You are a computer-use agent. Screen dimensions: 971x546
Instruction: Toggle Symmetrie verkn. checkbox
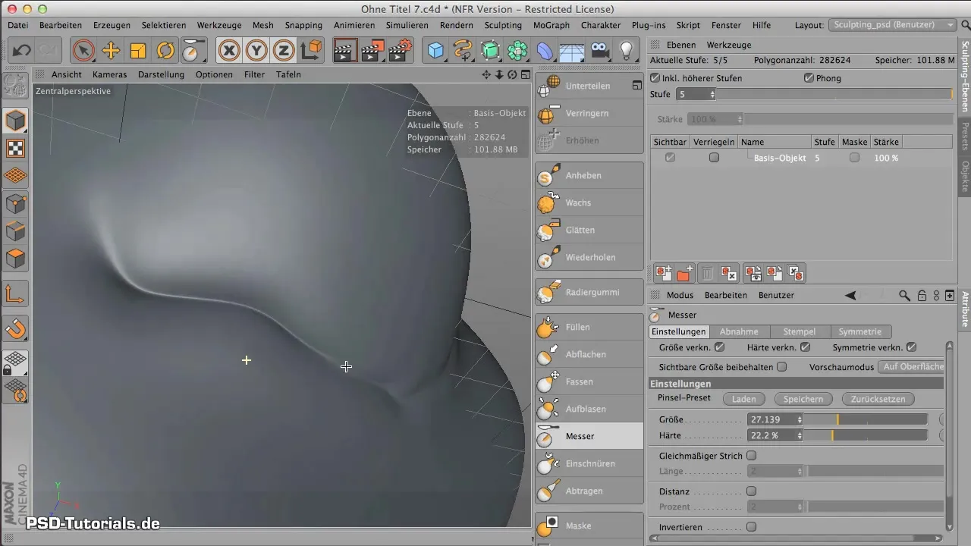click(912, 347)
